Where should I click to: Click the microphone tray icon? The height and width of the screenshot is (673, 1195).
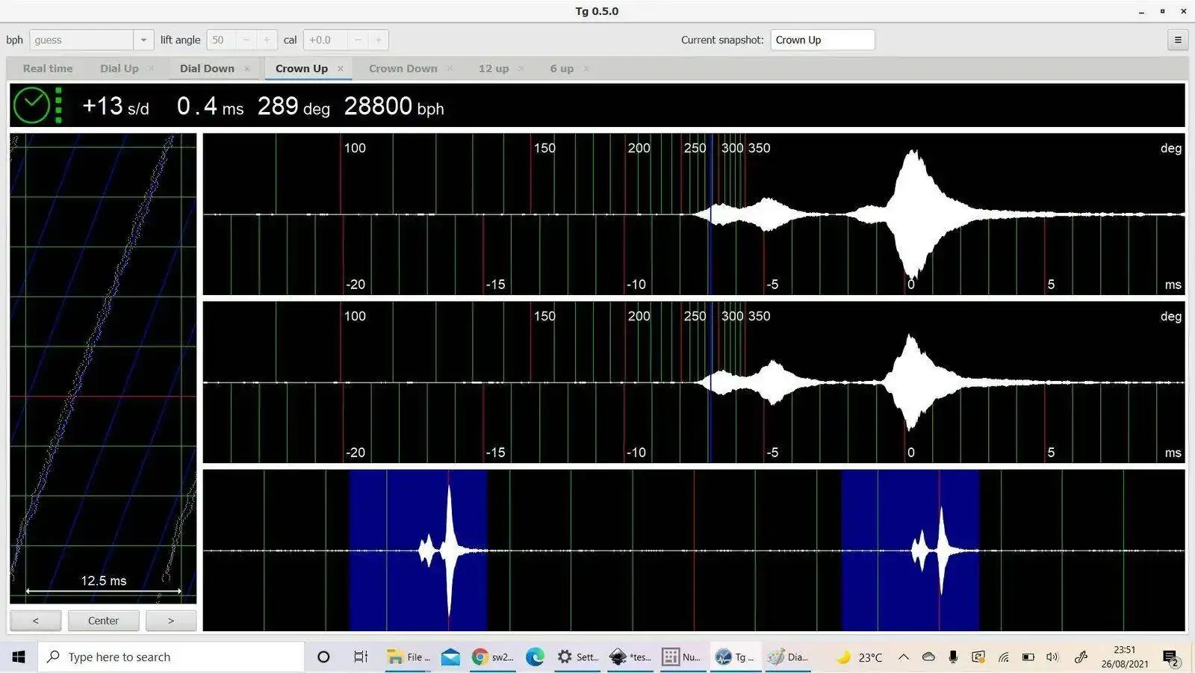pos(953,657)
